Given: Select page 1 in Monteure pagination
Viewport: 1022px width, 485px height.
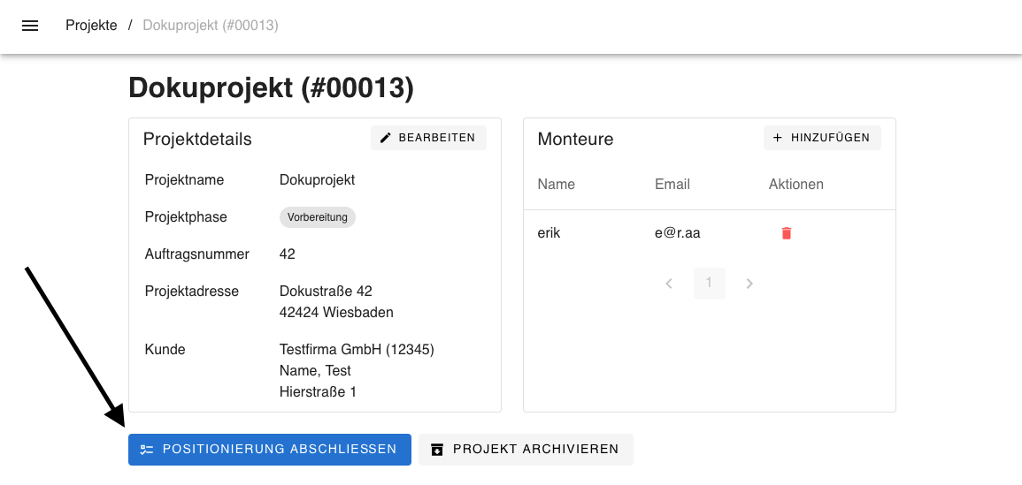Looking at the screenshot, I should pos(709,284).
